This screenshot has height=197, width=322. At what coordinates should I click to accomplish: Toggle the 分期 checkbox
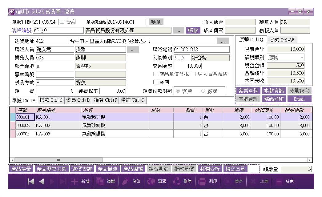pos(62,22)
